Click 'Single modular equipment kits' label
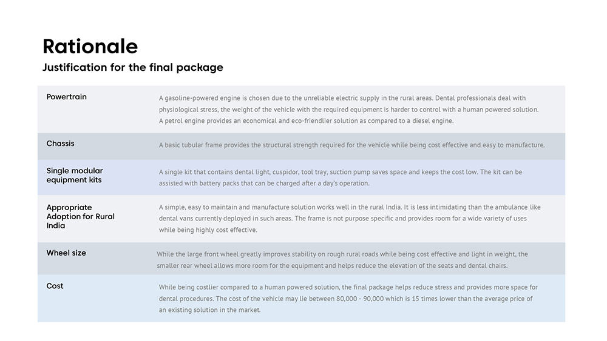607x341 pixels. (x=75, y=175)
